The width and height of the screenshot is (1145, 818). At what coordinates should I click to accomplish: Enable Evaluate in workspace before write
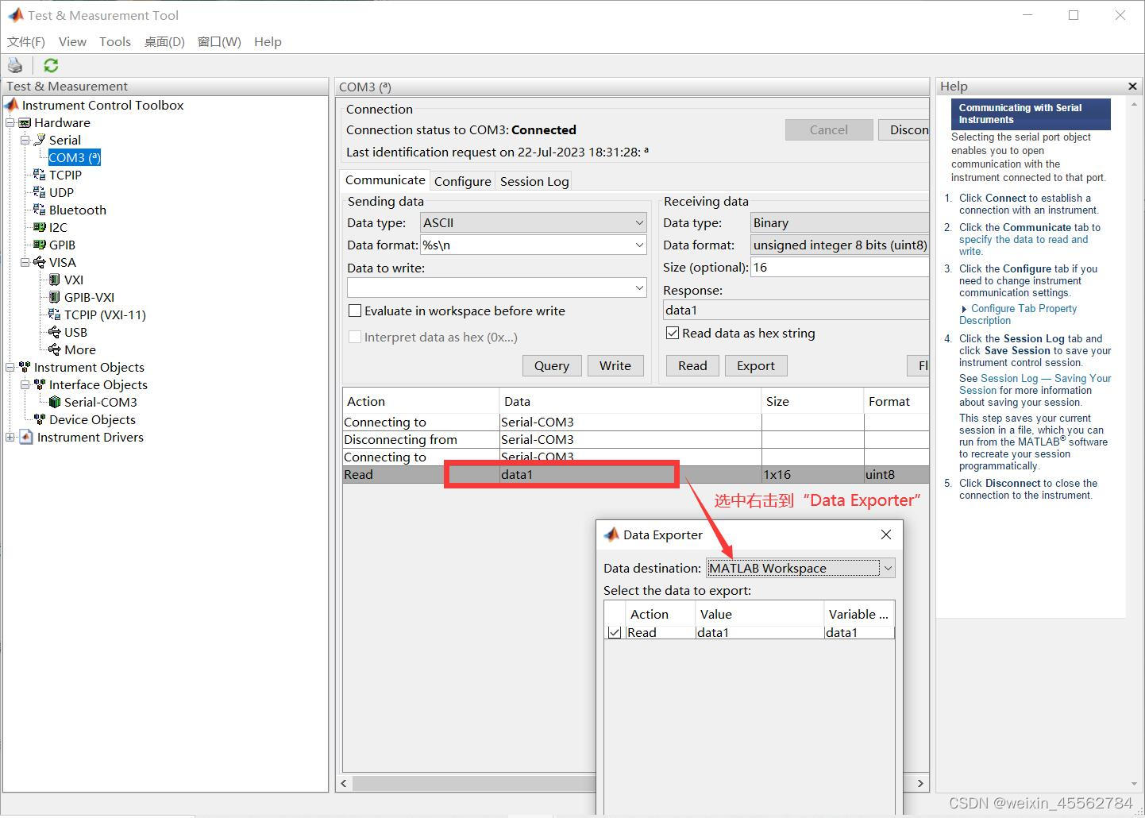coord(355,311)
